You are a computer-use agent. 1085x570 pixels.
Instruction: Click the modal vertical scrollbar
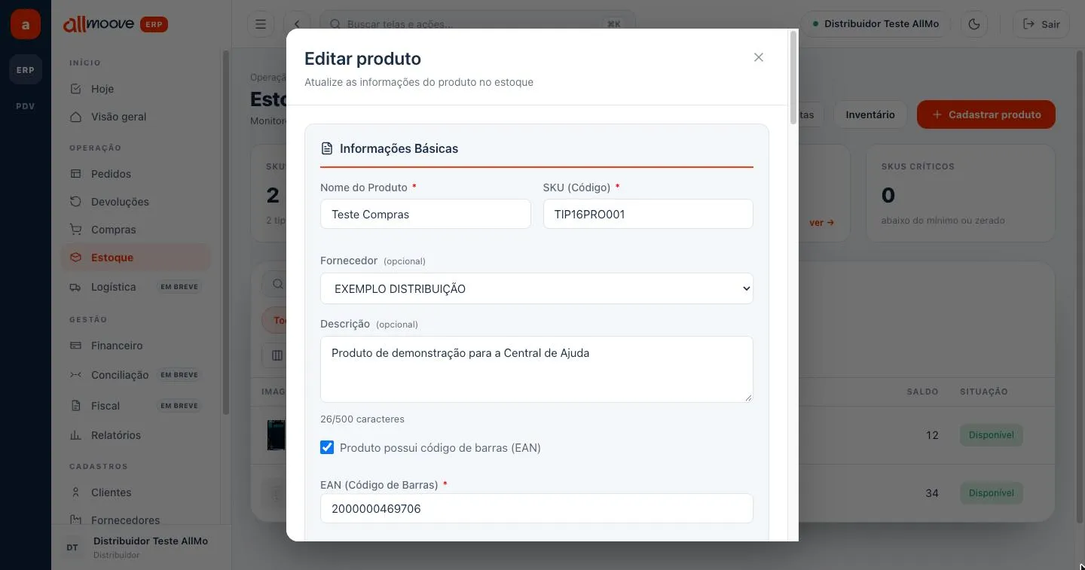[793, 79]
